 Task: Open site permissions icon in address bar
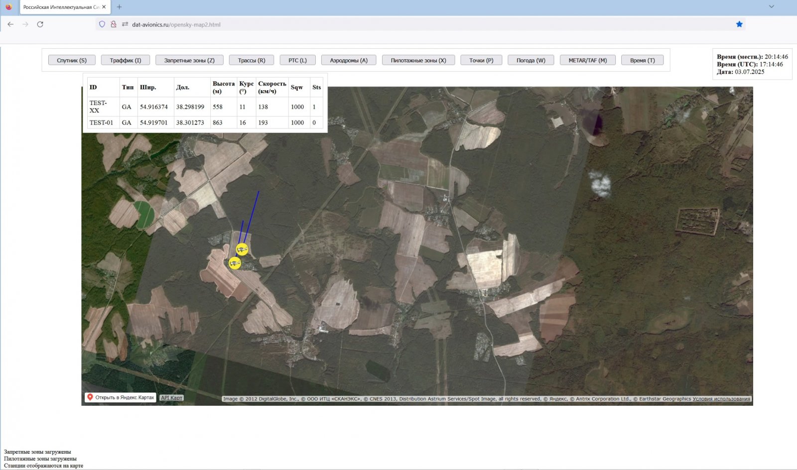click(x=125, y=24)
